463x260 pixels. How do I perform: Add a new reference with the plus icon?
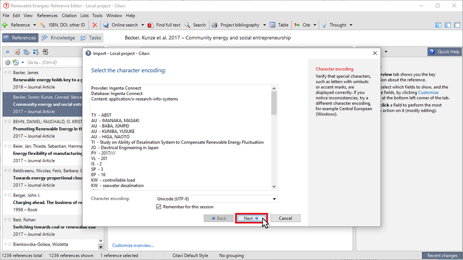coord(5,25)
